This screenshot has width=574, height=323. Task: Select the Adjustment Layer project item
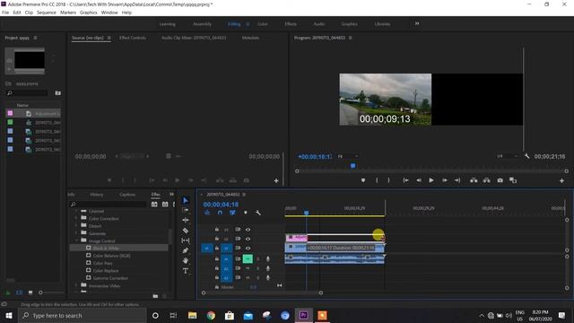(33, 114)
